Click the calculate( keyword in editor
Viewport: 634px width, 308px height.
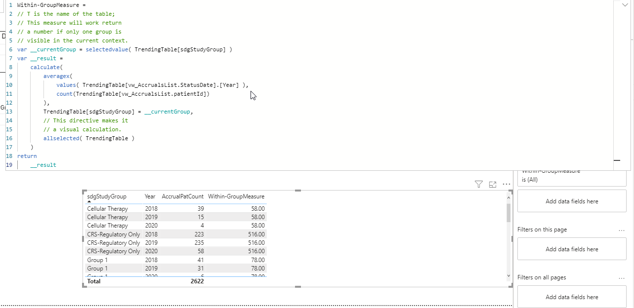tap(46, 67)
